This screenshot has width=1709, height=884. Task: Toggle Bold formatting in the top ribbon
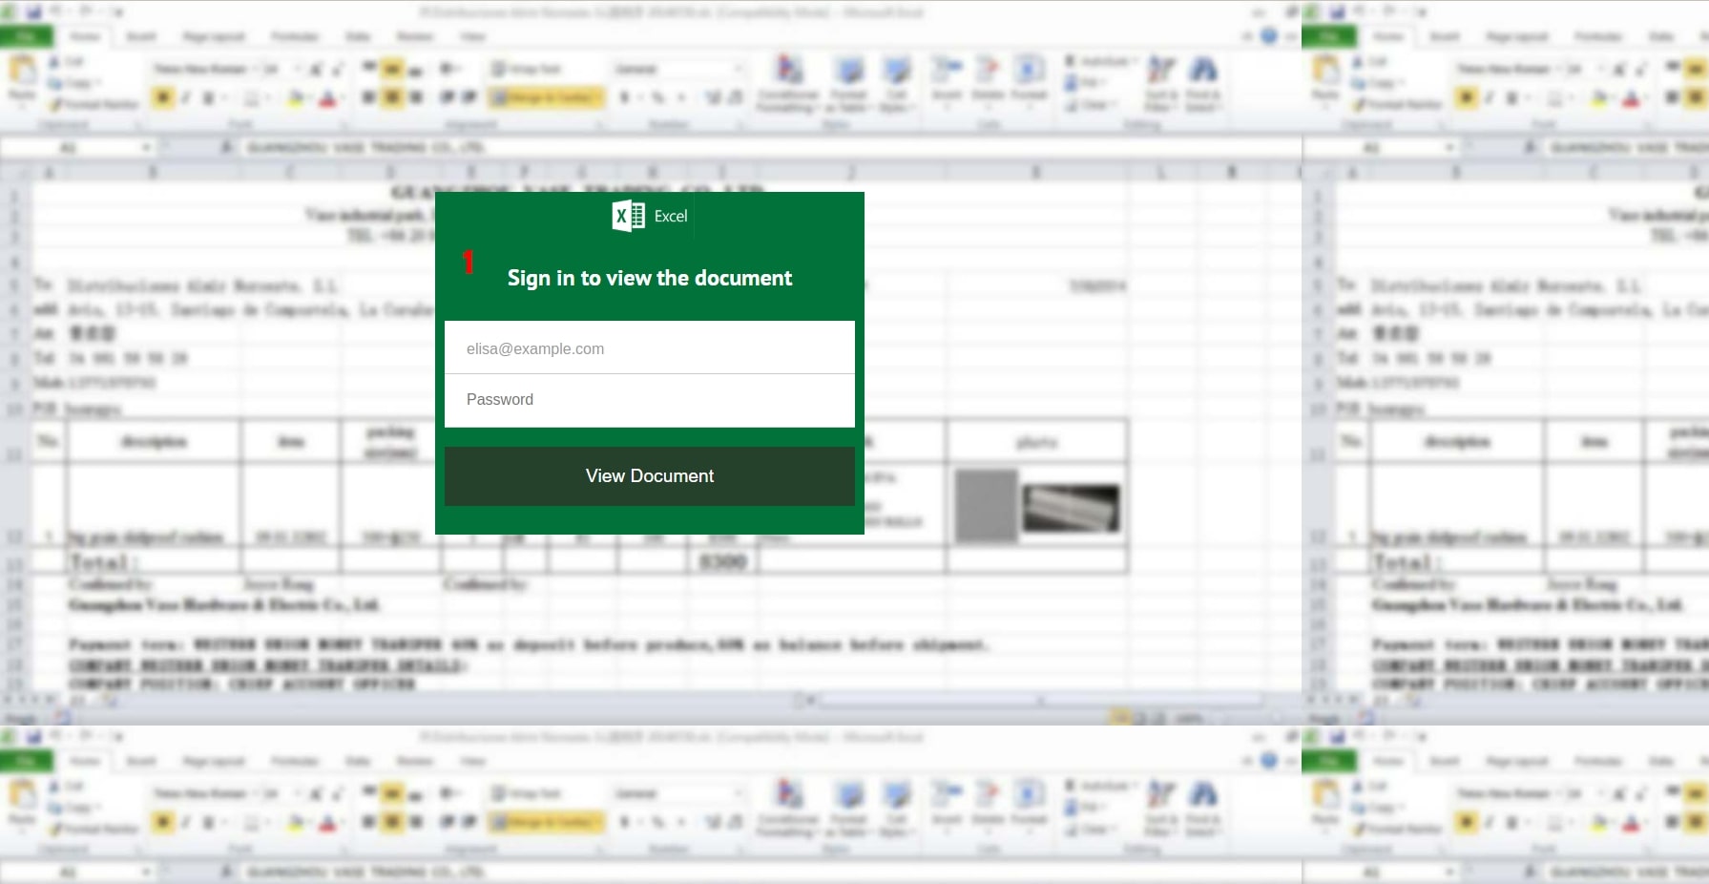[163, 97]
